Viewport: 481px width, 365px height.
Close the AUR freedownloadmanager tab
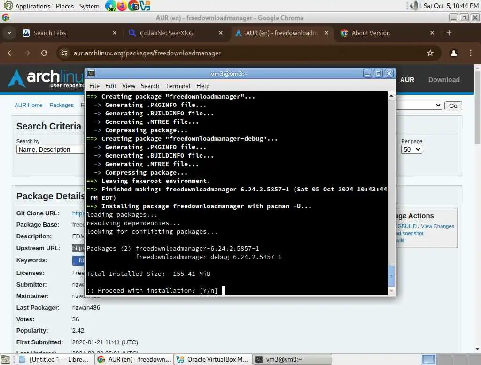coord(326,33)
